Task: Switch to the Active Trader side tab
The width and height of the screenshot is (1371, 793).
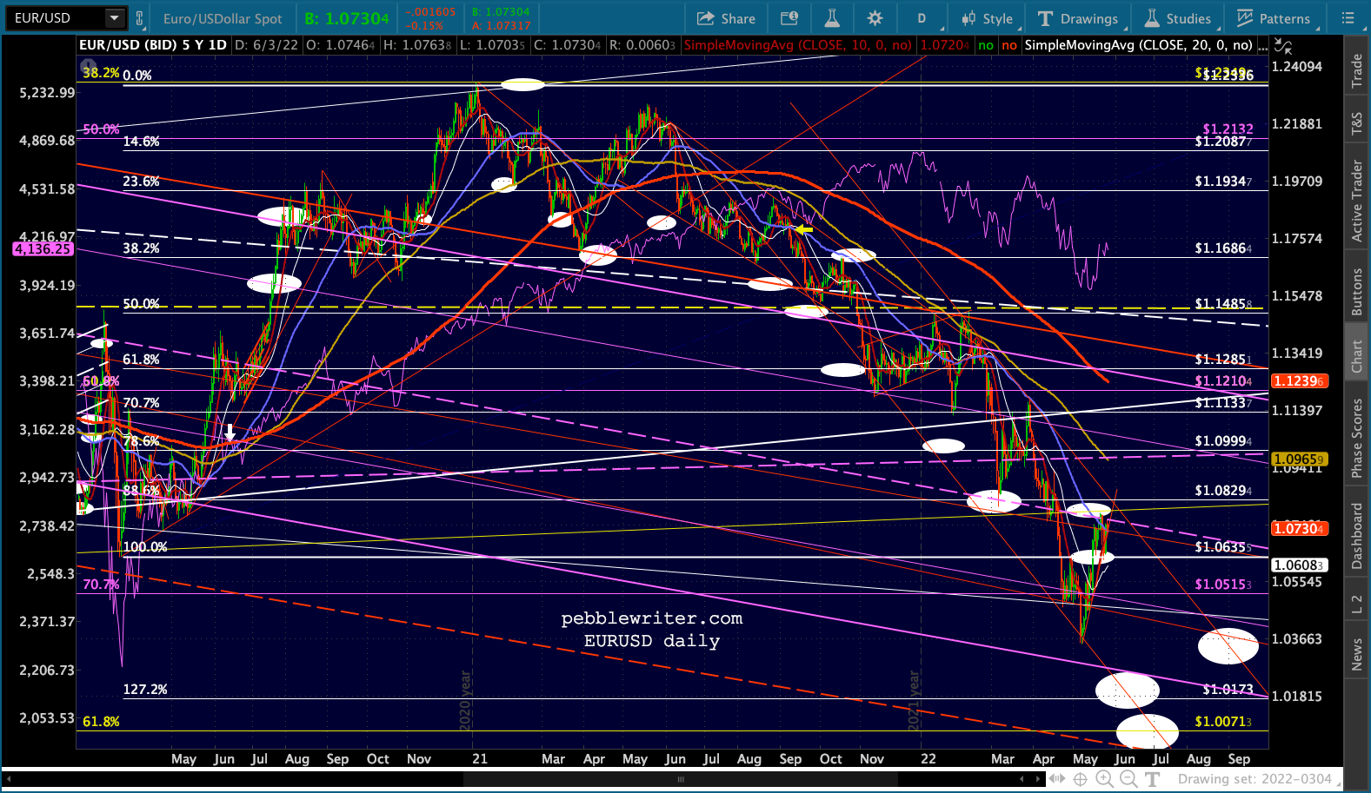Action: (1356, 200)
